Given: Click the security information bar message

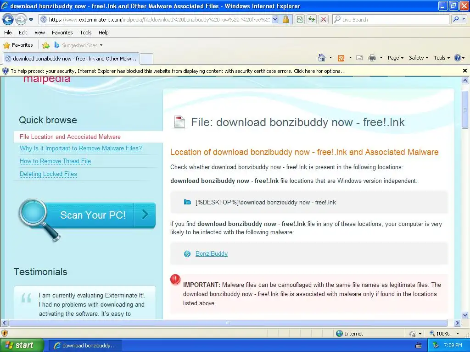Looking at the screenshot, I should pos(178,71).
